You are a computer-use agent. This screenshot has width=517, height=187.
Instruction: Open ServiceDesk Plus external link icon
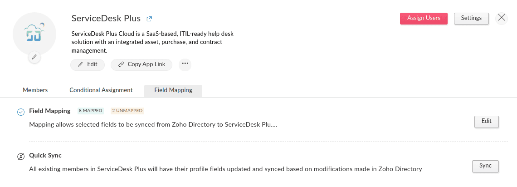click(x=149, y=19)
